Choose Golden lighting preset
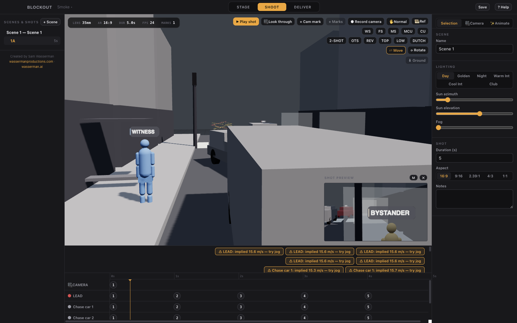The height and width of the screenshot is (323, 517). tap(463, 76)
